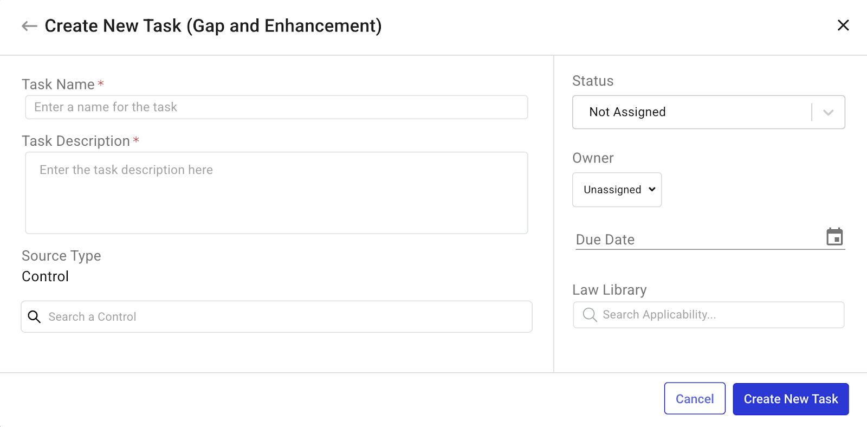Click the Task Description label

(x=76, y=141)
